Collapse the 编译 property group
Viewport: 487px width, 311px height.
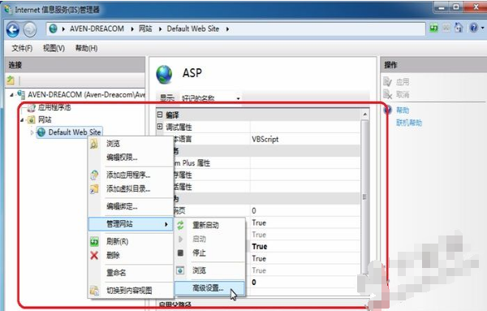click(160, 114)
